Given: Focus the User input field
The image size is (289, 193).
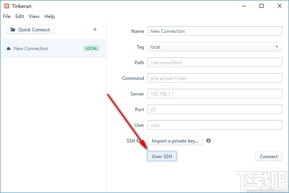Looking at the screenshot, I should [215, 125].
